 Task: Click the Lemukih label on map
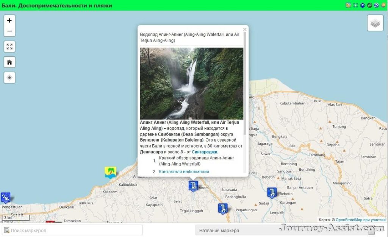coord(277,212)
